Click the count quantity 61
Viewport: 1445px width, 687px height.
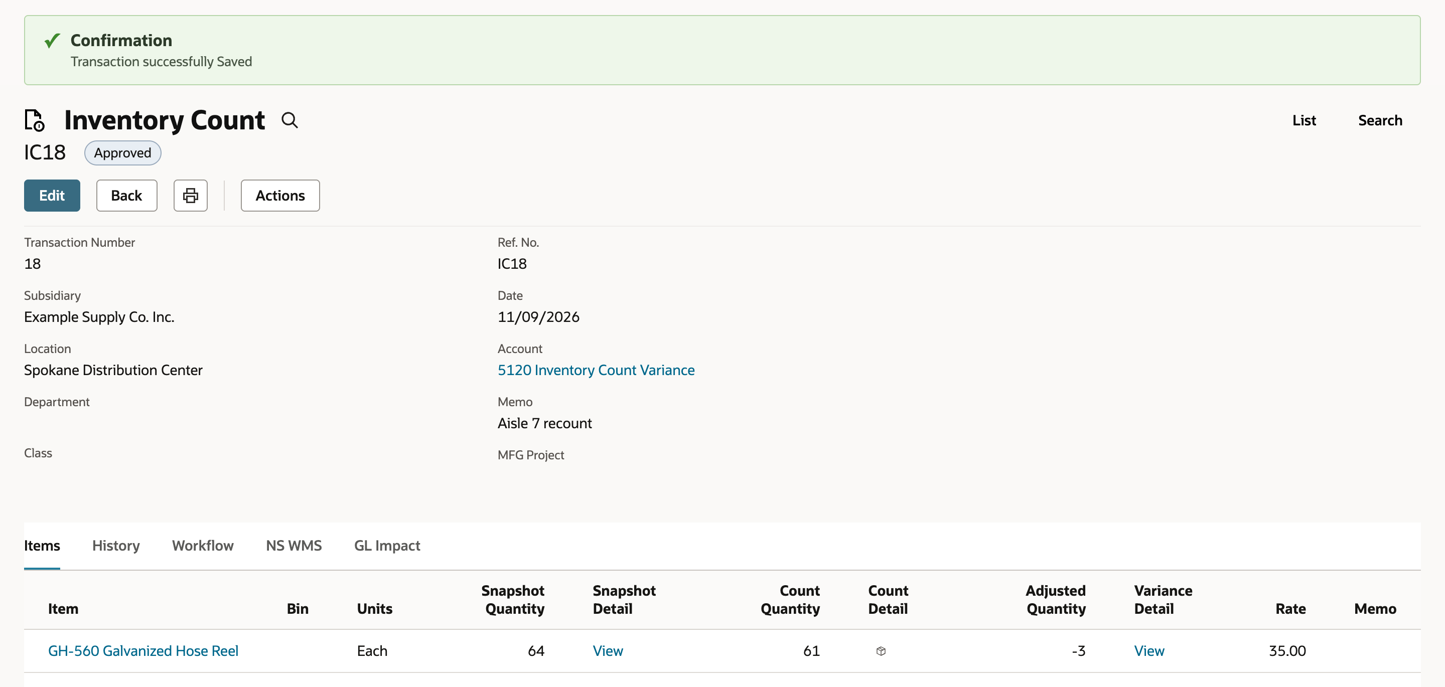812,650
